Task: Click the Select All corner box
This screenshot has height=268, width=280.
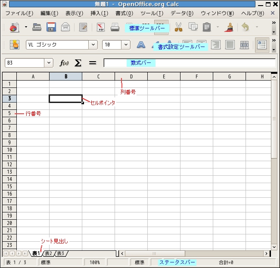Action: coord(9,76)
